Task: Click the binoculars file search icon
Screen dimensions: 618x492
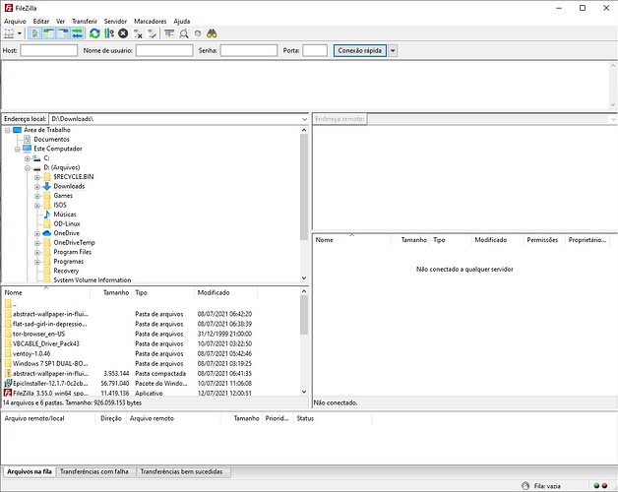Action: (214, 33)
